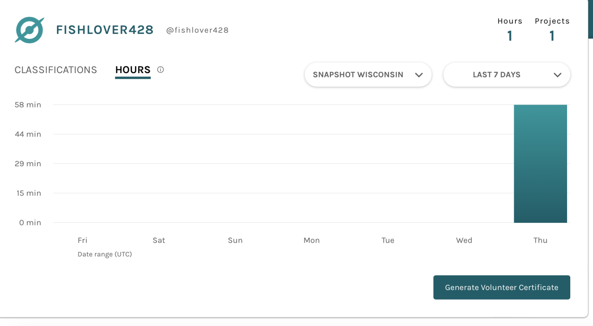Click the chevron arrow in Snapshot Wisconsin selector

[x=419, y=75]
